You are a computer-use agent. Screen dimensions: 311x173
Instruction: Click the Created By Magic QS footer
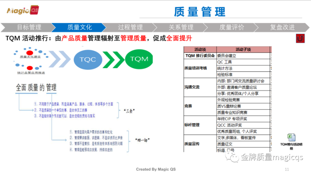156,169
